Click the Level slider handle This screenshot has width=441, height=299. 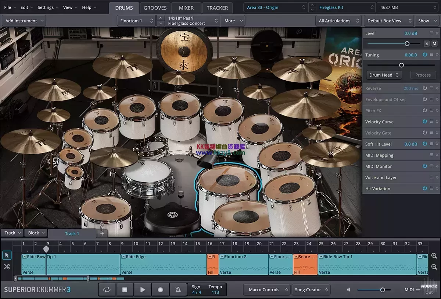[x=407, y=43]
